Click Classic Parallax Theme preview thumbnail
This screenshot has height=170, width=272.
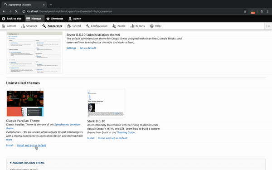[x=25, y=103]
